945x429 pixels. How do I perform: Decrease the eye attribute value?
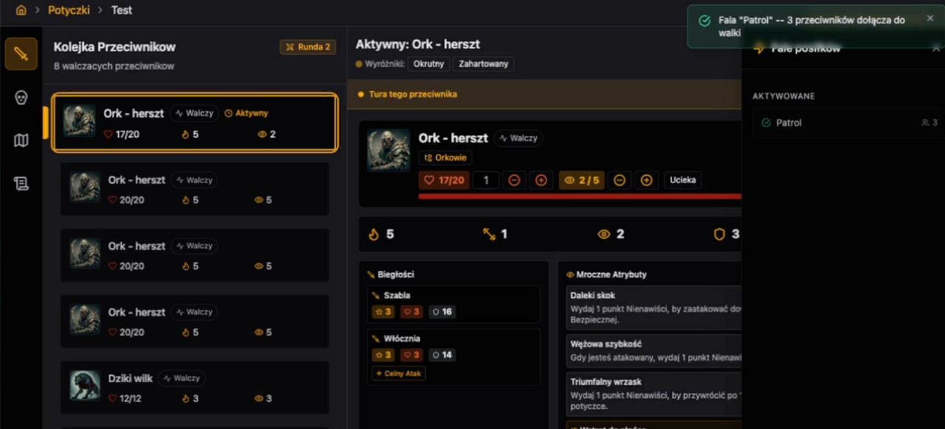[619, 180]
